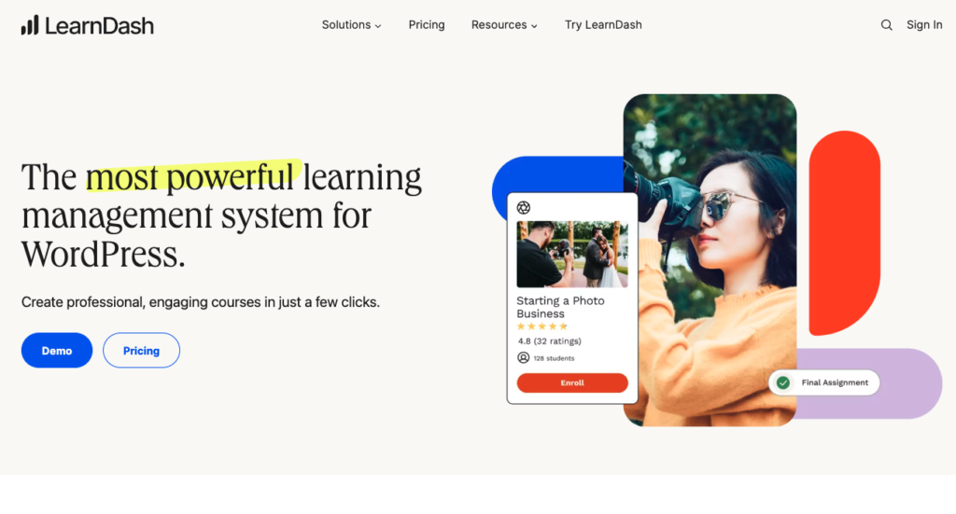
Task: Click the blue Demo button
Action: point(57,350)
